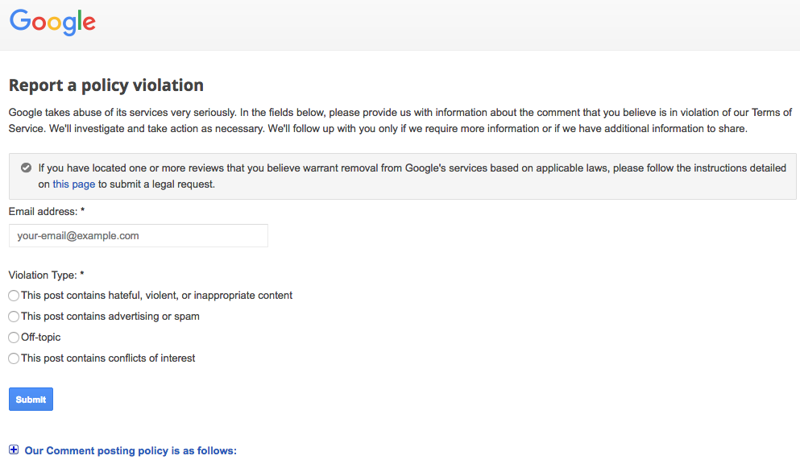This screenshot has width=800, height=468.
Task: Expand the plus icon beside Comment posting policy
Action: click(14, 449)
